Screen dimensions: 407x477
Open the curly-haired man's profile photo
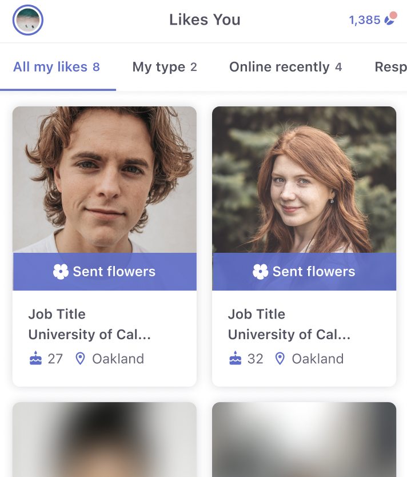pyautogui.click(x=105, y=180)
